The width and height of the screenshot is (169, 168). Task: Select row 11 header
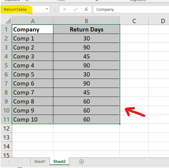(x=6, y=119)
